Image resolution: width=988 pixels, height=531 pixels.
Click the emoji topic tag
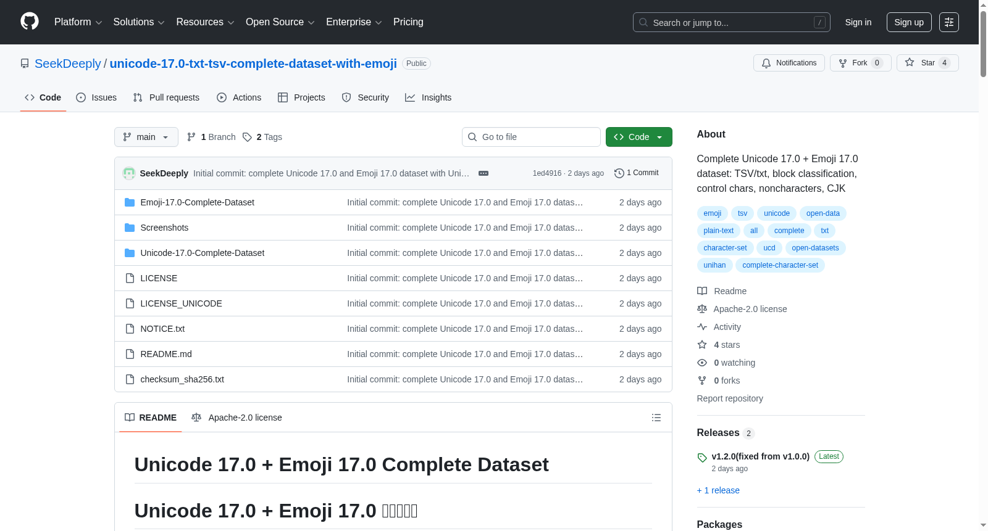pos(713,213)
